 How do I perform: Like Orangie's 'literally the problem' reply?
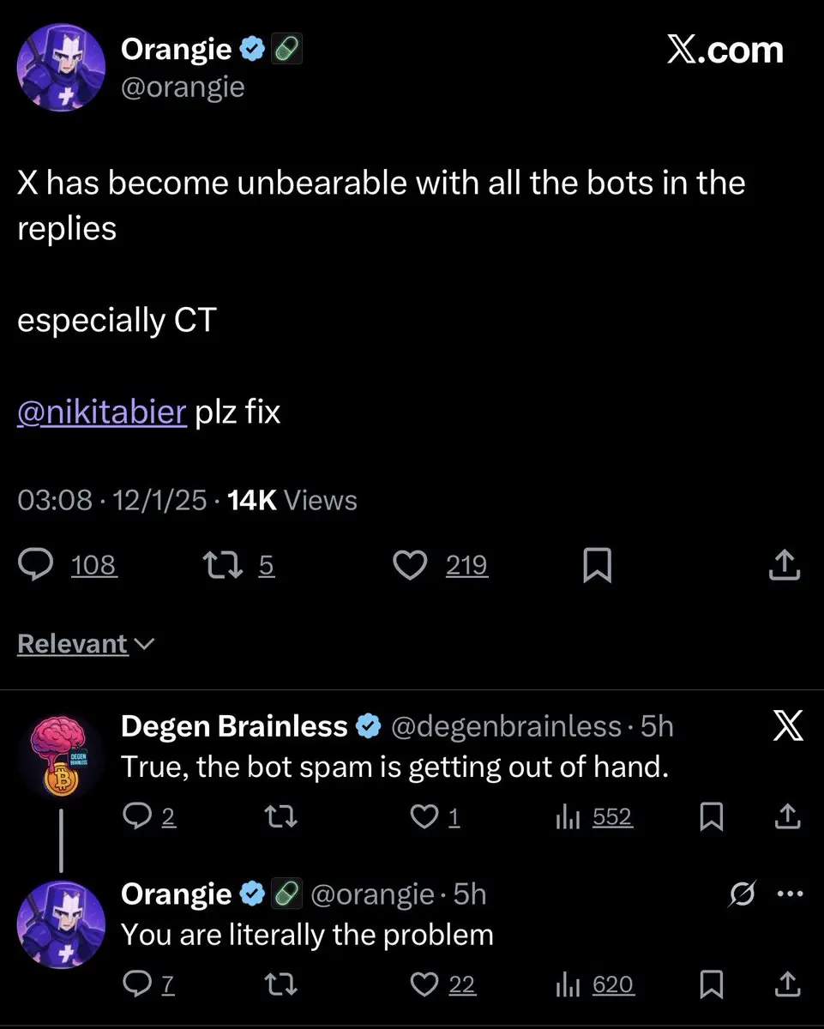424,985
